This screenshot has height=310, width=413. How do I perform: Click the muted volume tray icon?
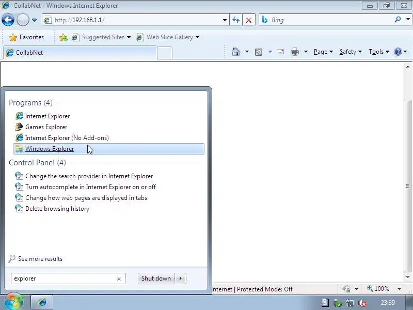coord(363,303)
